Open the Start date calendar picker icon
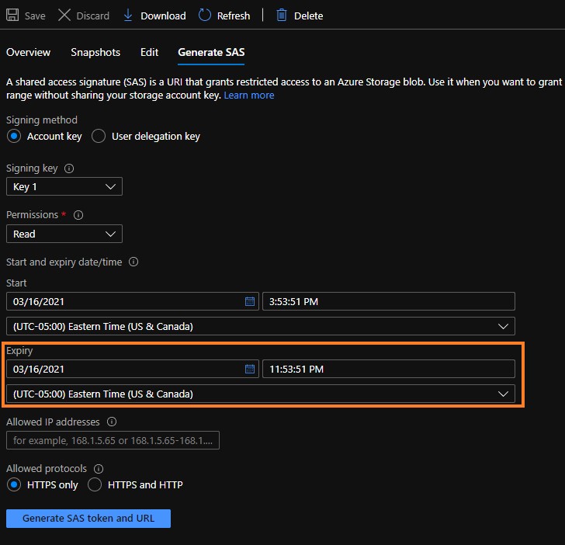 (250, 301)
